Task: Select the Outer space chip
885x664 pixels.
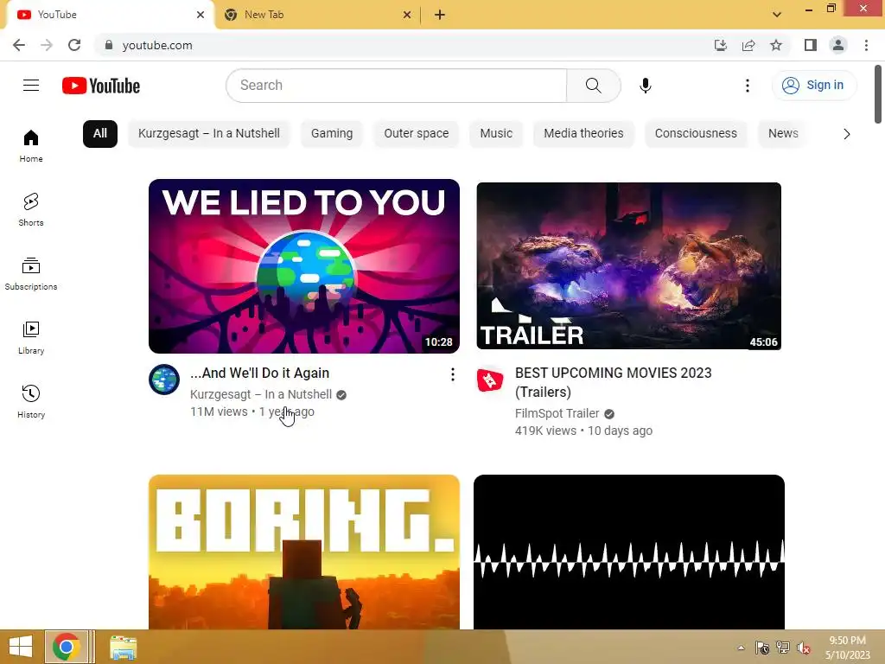Action: (x=417, y=134)
